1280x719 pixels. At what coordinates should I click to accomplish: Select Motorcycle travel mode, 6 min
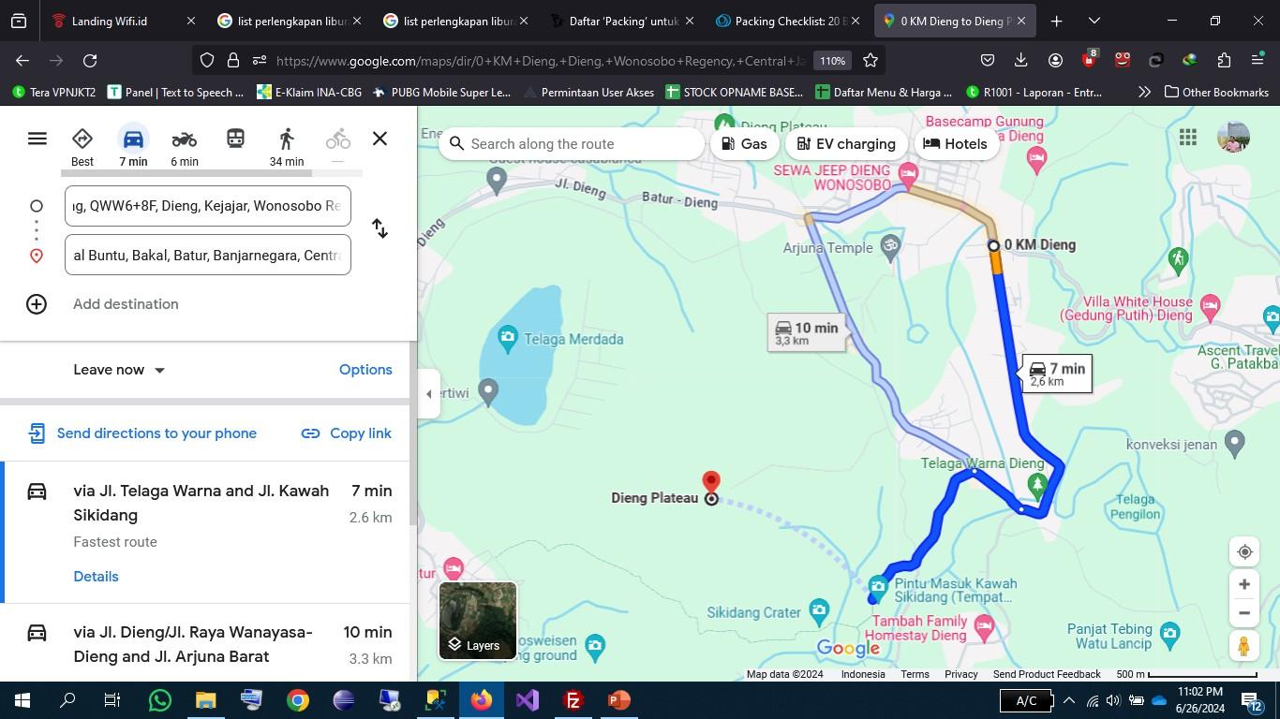click(185, 147)
